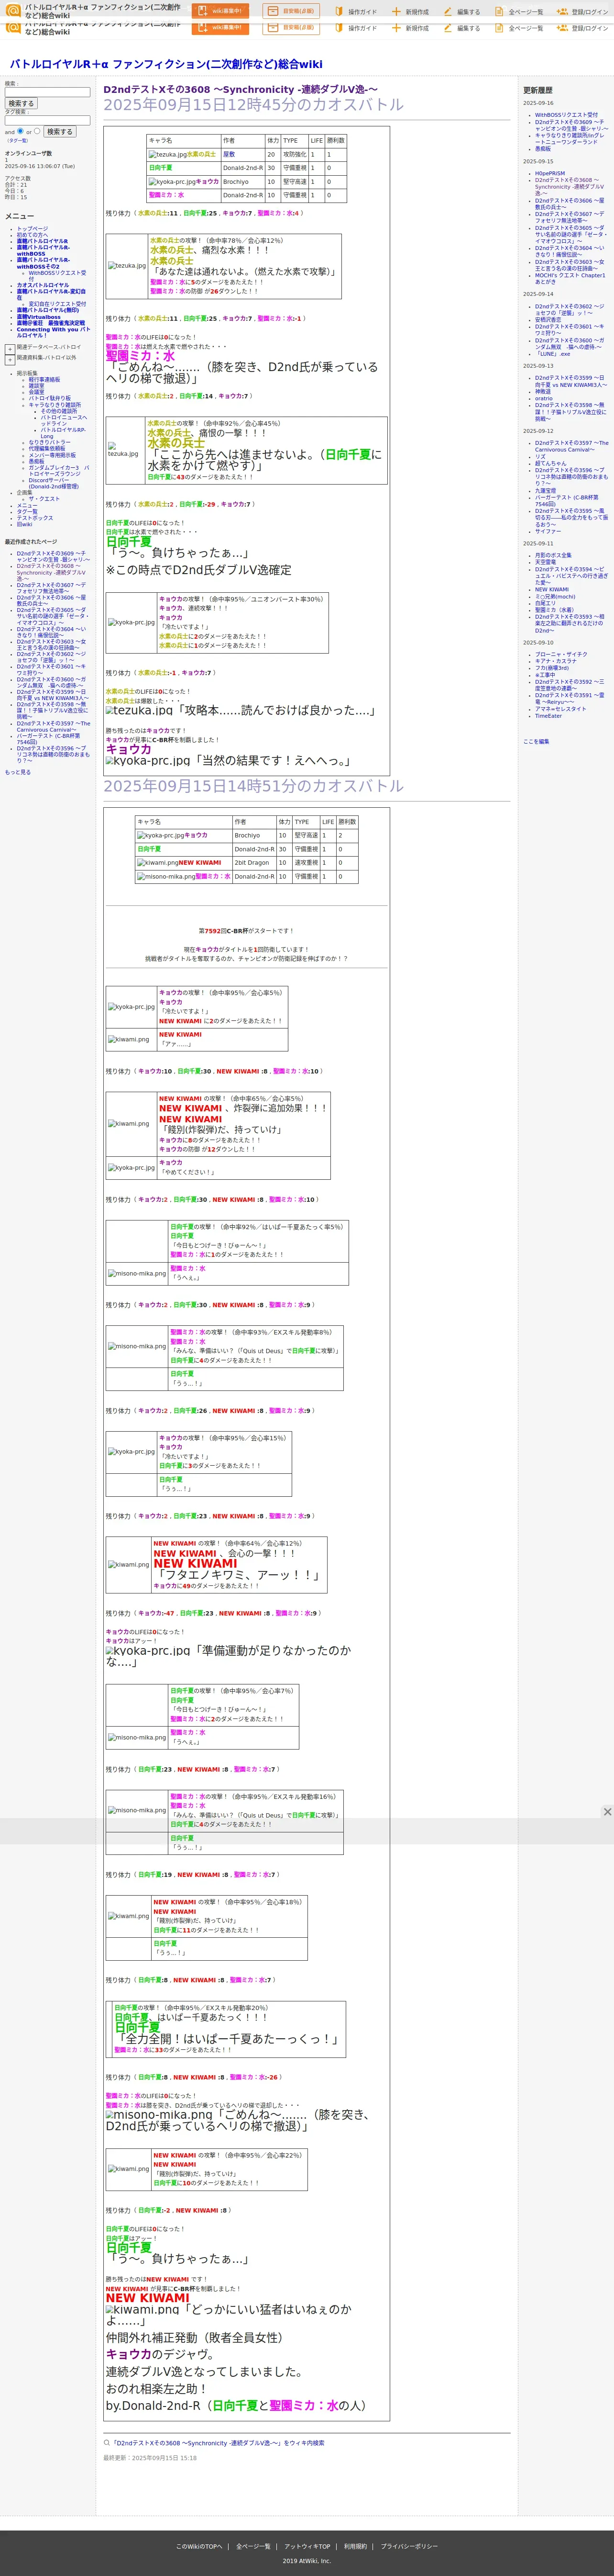Open WithBOSSリクエスト受付 in 更新履歴
Screen dimensions: 614x2576
click(x=566, y=115)
